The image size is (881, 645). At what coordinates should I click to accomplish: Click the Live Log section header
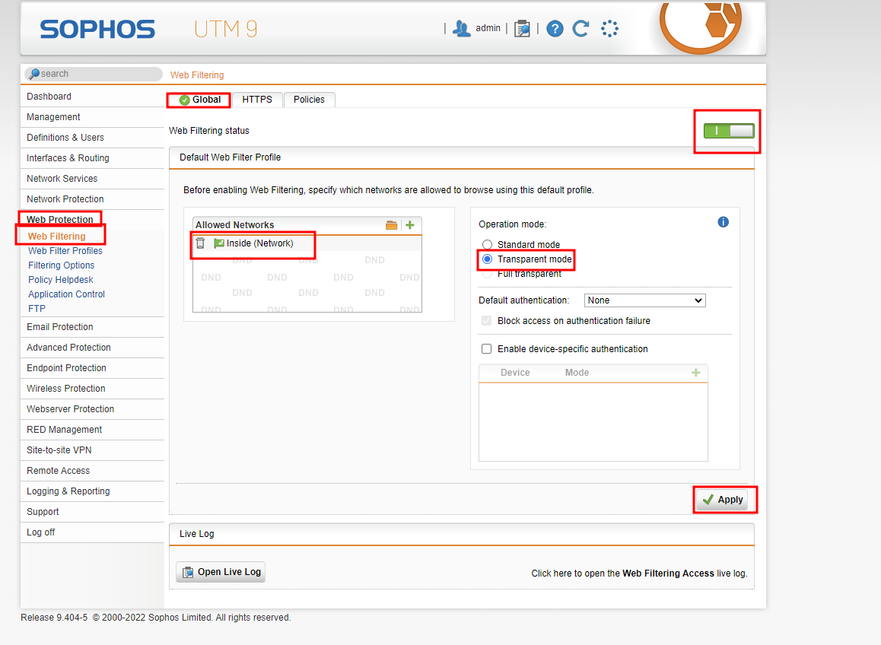click(x=461, y=534)
